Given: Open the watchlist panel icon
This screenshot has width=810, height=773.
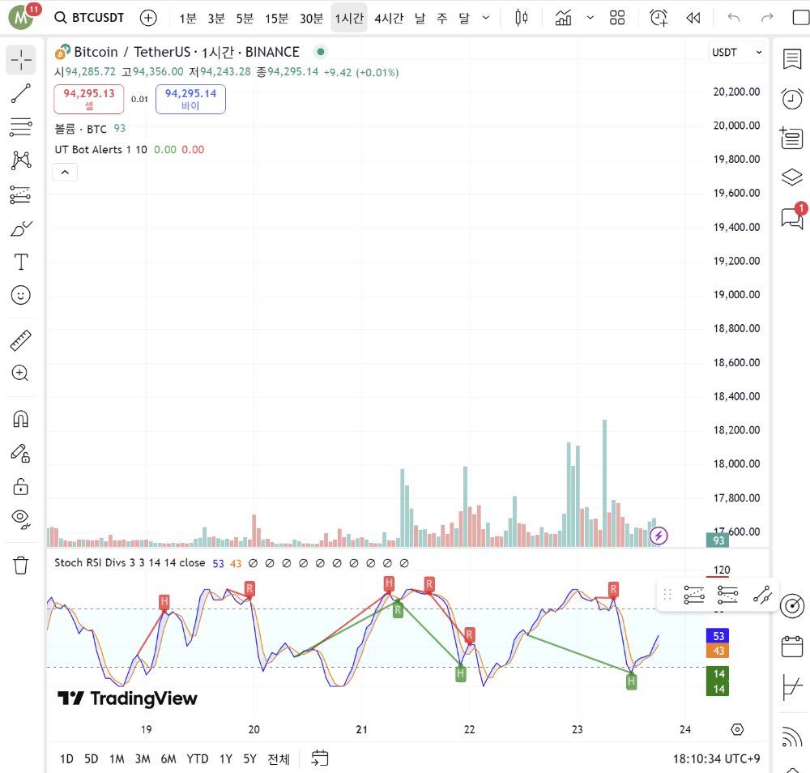Looking at the screenshot, I should (792, 58).
